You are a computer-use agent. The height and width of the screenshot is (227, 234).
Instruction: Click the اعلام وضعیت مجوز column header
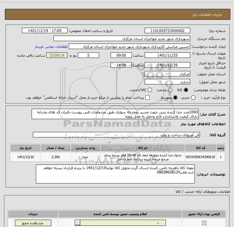pos(120,214)
